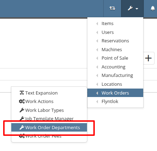157x151 pixels.
Task: Click the Text Expansion icon
Action: pos(22,93)
